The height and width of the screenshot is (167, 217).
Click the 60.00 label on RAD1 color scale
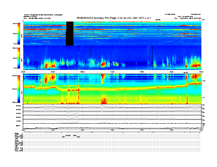pos(15,48)
